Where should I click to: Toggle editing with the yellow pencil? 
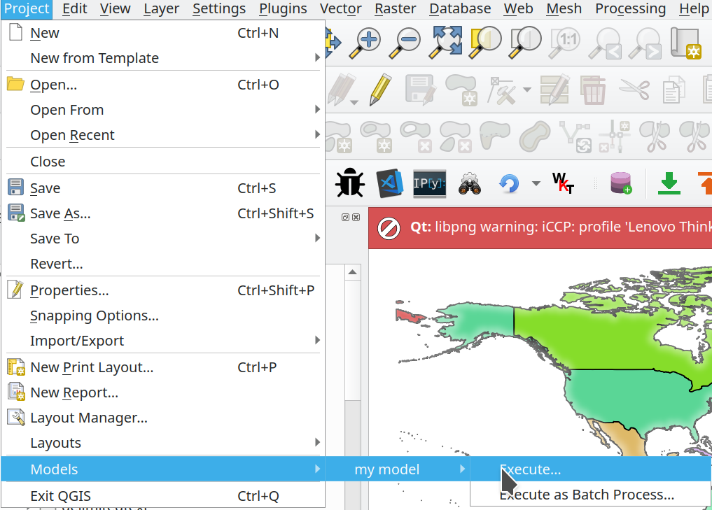tap(380, 90)
